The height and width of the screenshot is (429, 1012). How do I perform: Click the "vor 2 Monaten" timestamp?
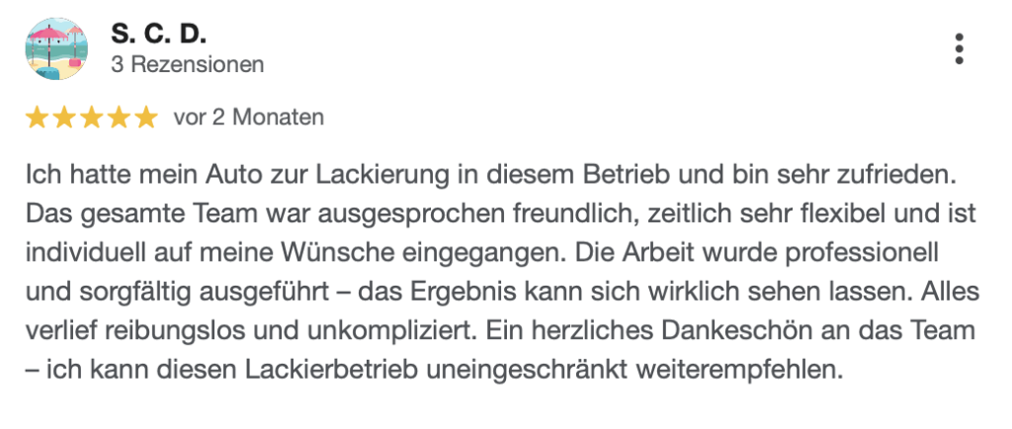click(248, 118)
